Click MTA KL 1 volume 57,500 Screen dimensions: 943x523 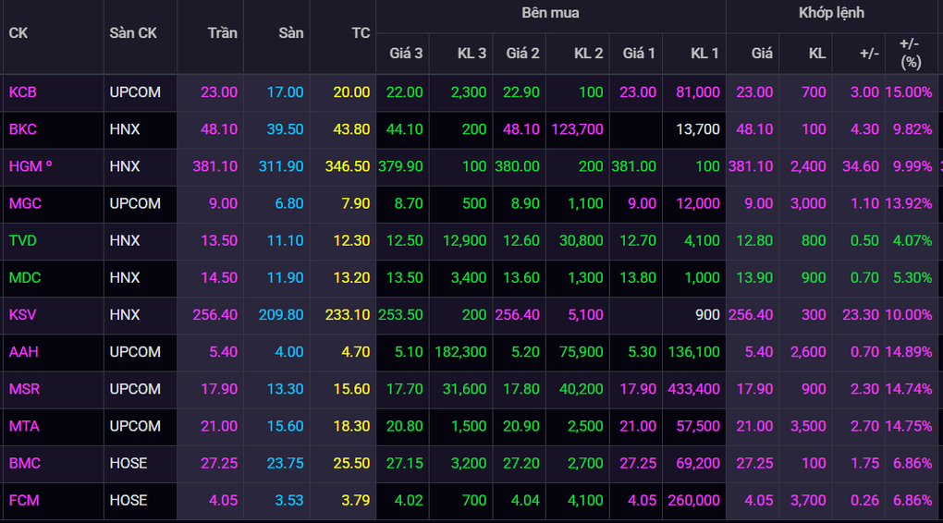pos(698,426)
